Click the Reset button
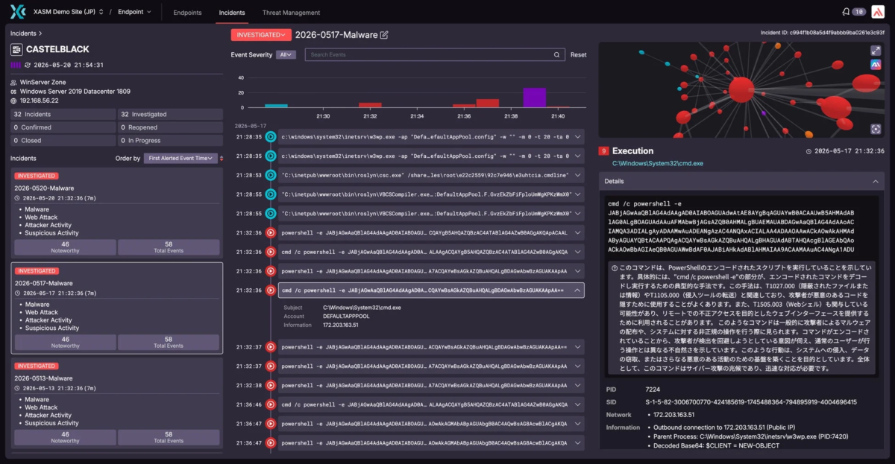Viewport: 895px width, 464px height. [x=579, y=54]
